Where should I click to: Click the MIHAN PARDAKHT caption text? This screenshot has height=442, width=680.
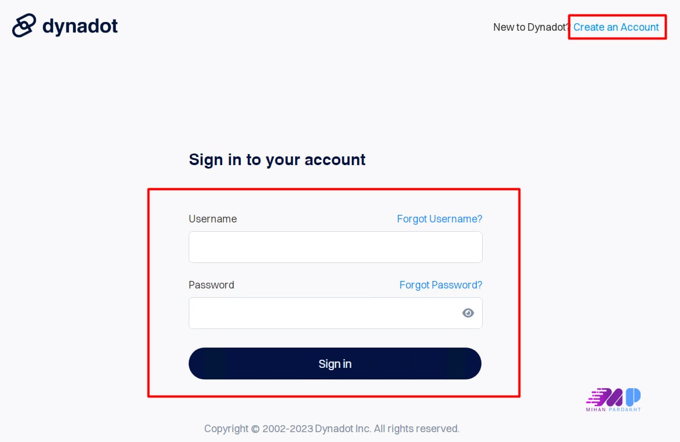click(613, 410)
